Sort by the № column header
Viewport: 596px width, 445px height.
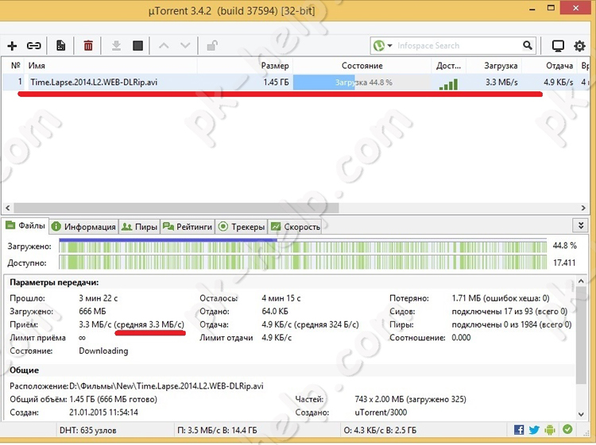pos(14,66)
